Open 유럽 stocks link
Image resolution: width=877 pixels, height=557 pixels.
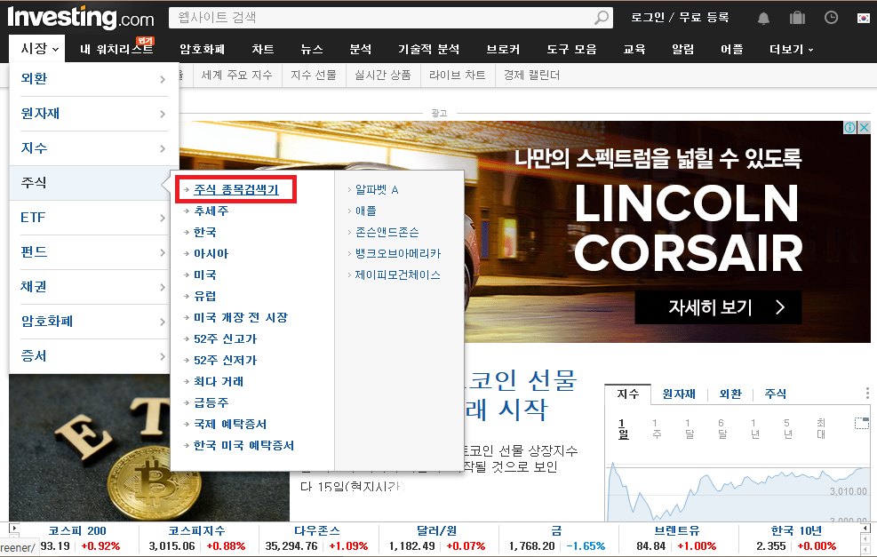204,296
